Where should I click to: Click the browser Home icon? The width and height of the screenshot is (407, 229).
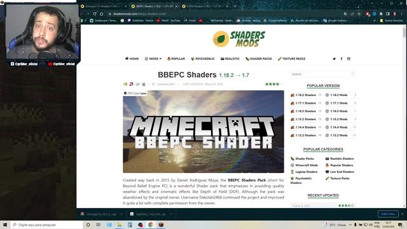(x=102, y=14)
